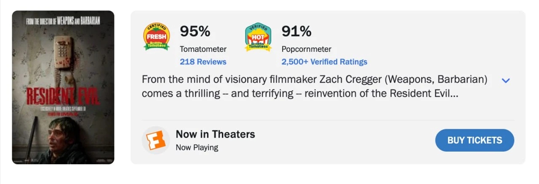
Task: Click the 95% Tomatometer score
Action: (x=195, y=31)
